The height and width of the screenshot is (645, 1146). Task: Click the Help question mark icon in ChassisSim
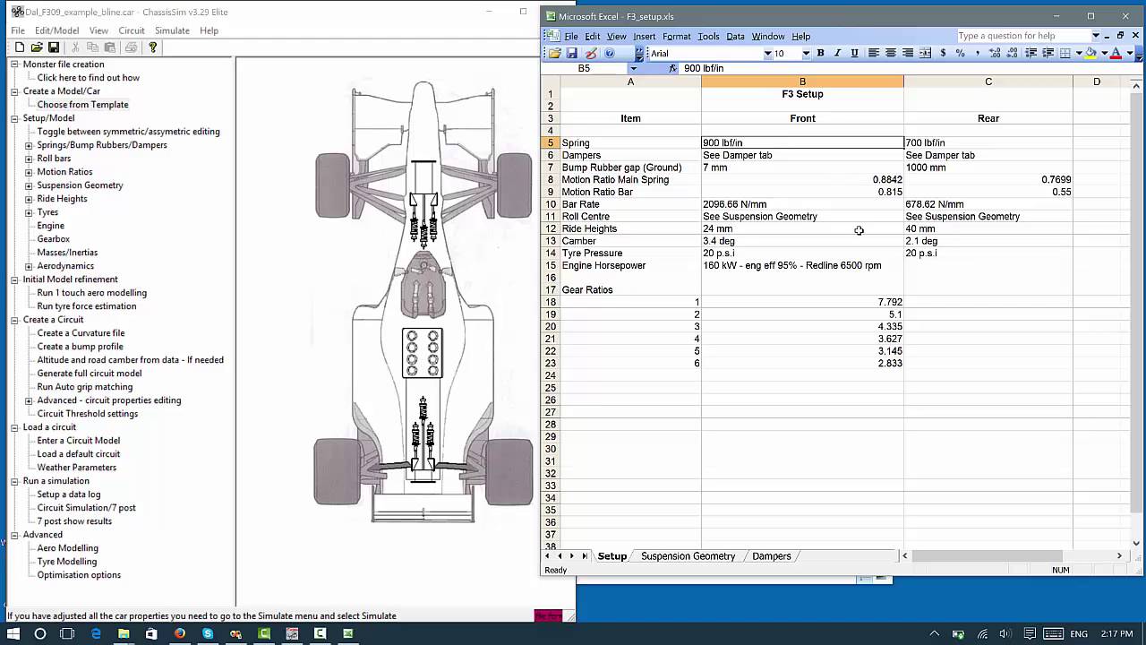[153, 47]
